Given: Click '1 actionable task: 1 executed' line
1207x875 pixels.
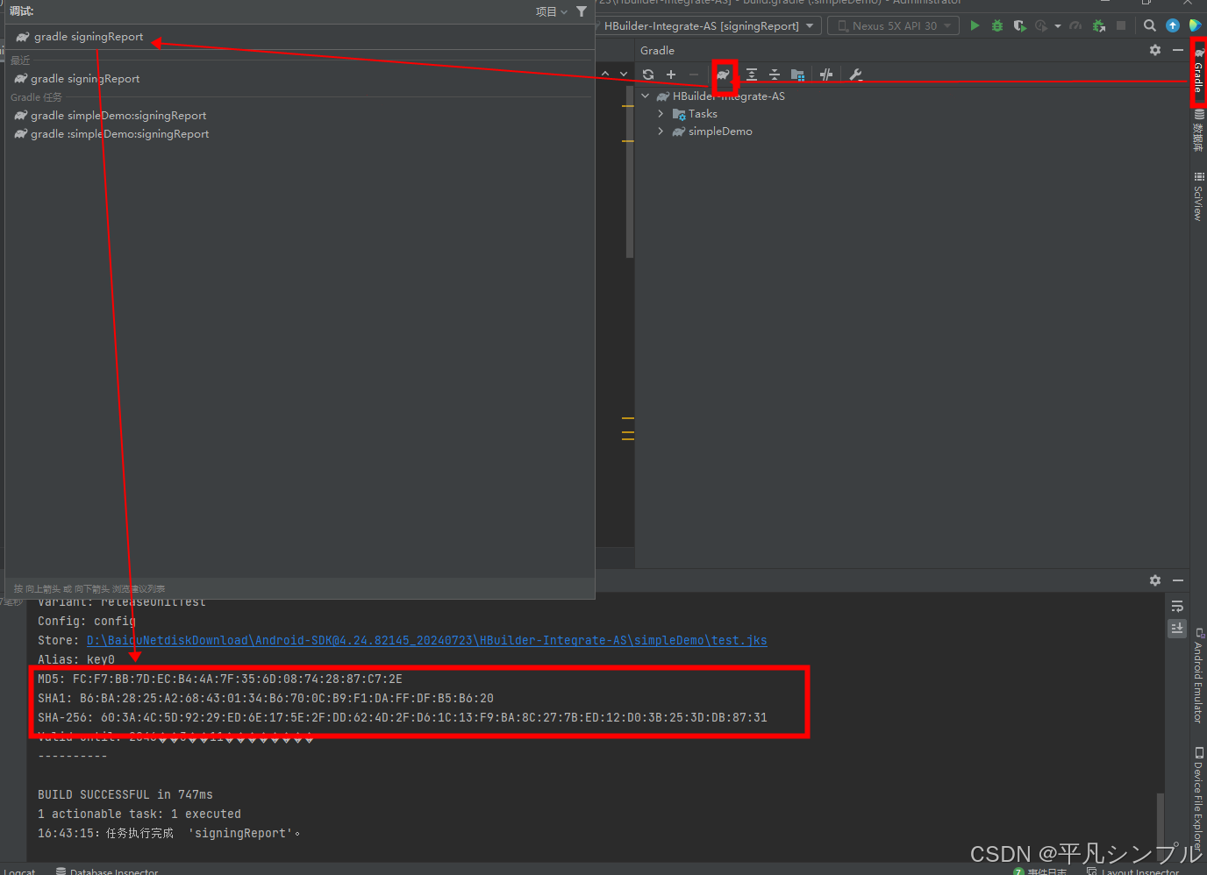Looking at the screenshot, I should (139, 815).
